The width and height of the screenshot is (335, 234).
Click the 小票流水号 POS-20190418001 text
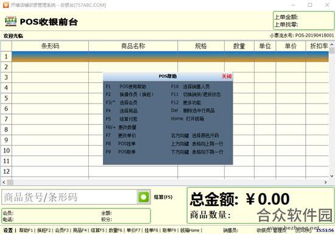301,35
